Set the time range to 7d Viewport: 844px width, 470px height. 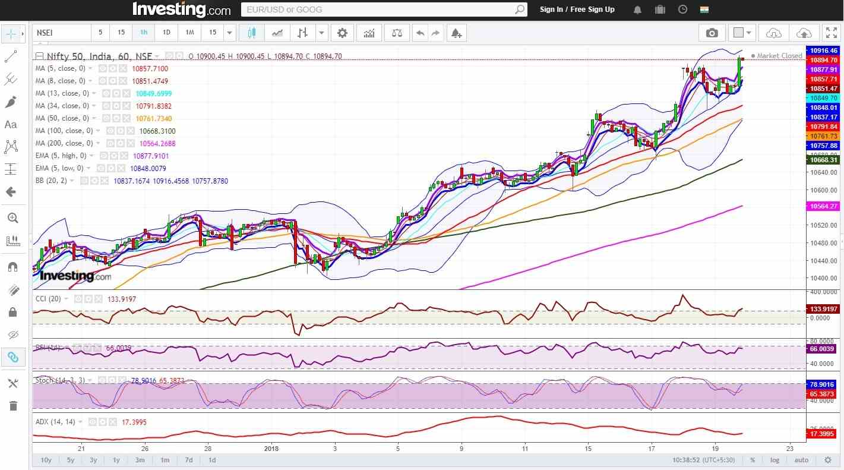click(189, 460)
